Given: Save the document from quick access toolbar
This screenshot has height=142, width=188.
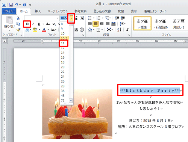Looking at the screenshot, I should click(11, 5).
